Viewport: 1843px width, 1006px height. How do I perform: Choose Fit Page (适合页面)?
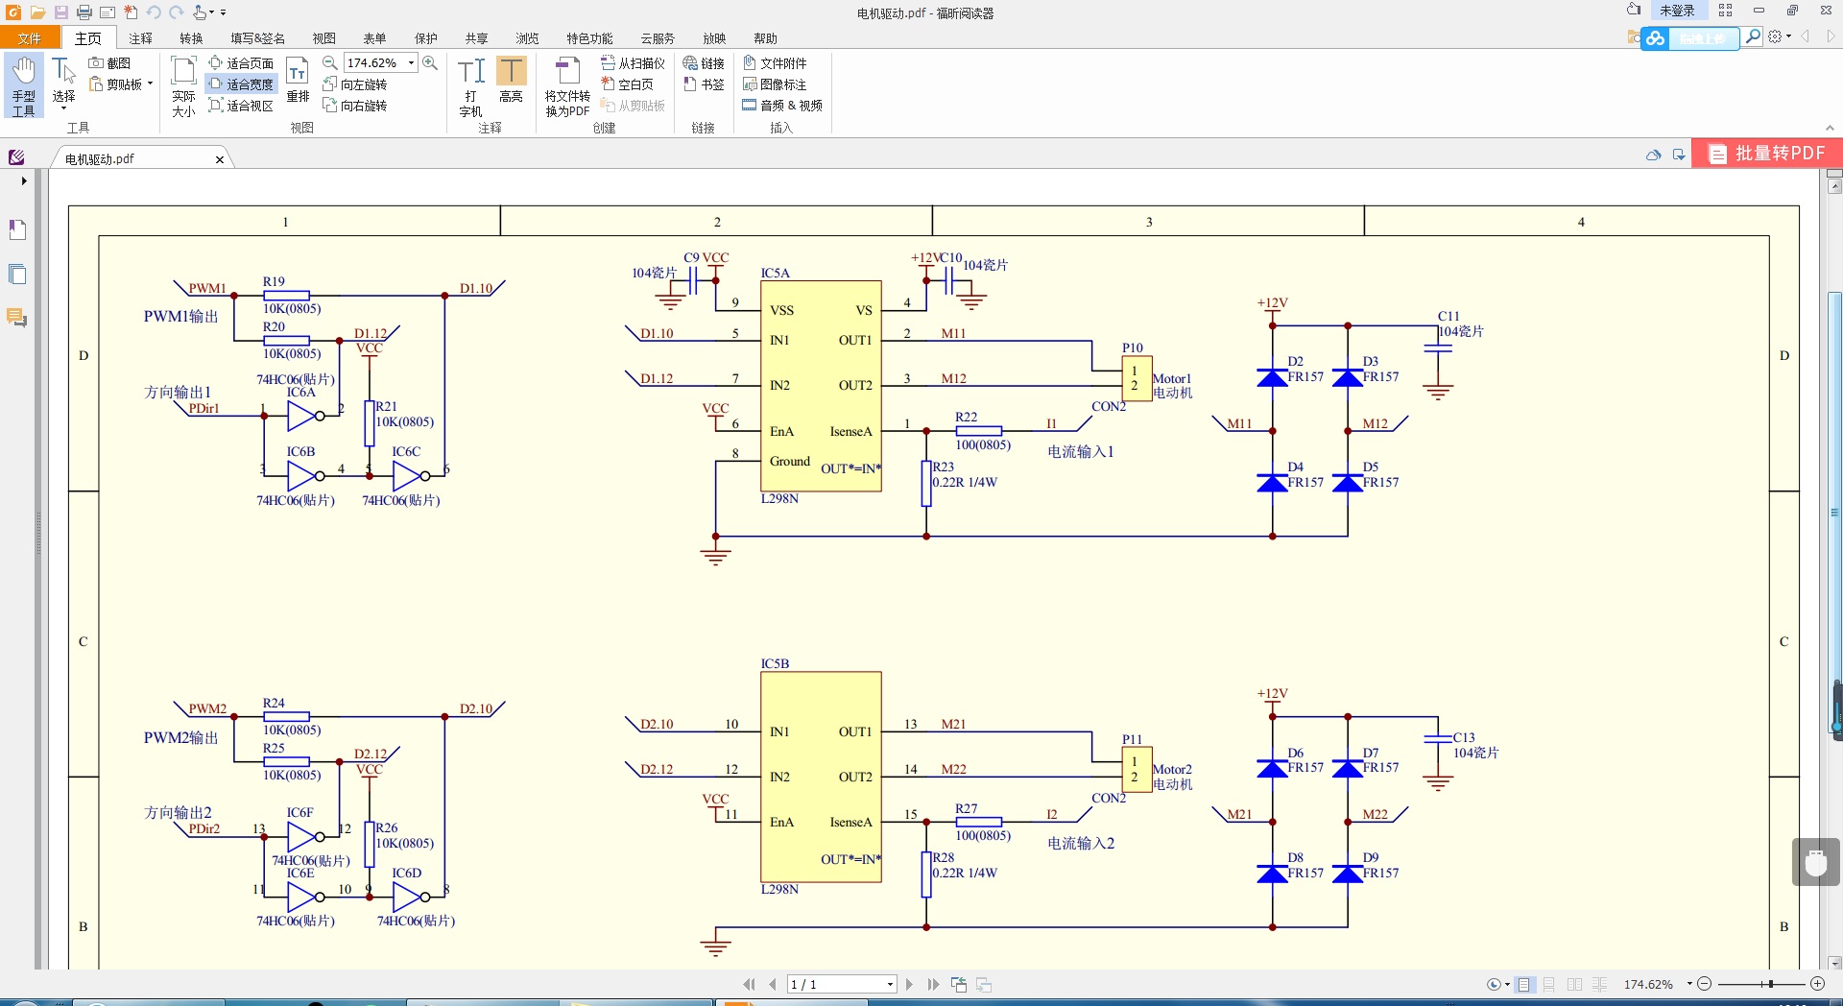pos(241,63)
